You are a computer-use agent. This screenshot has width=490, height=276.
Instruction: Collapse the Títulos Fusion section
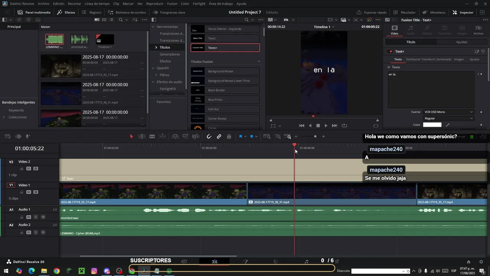click(258, 62)
